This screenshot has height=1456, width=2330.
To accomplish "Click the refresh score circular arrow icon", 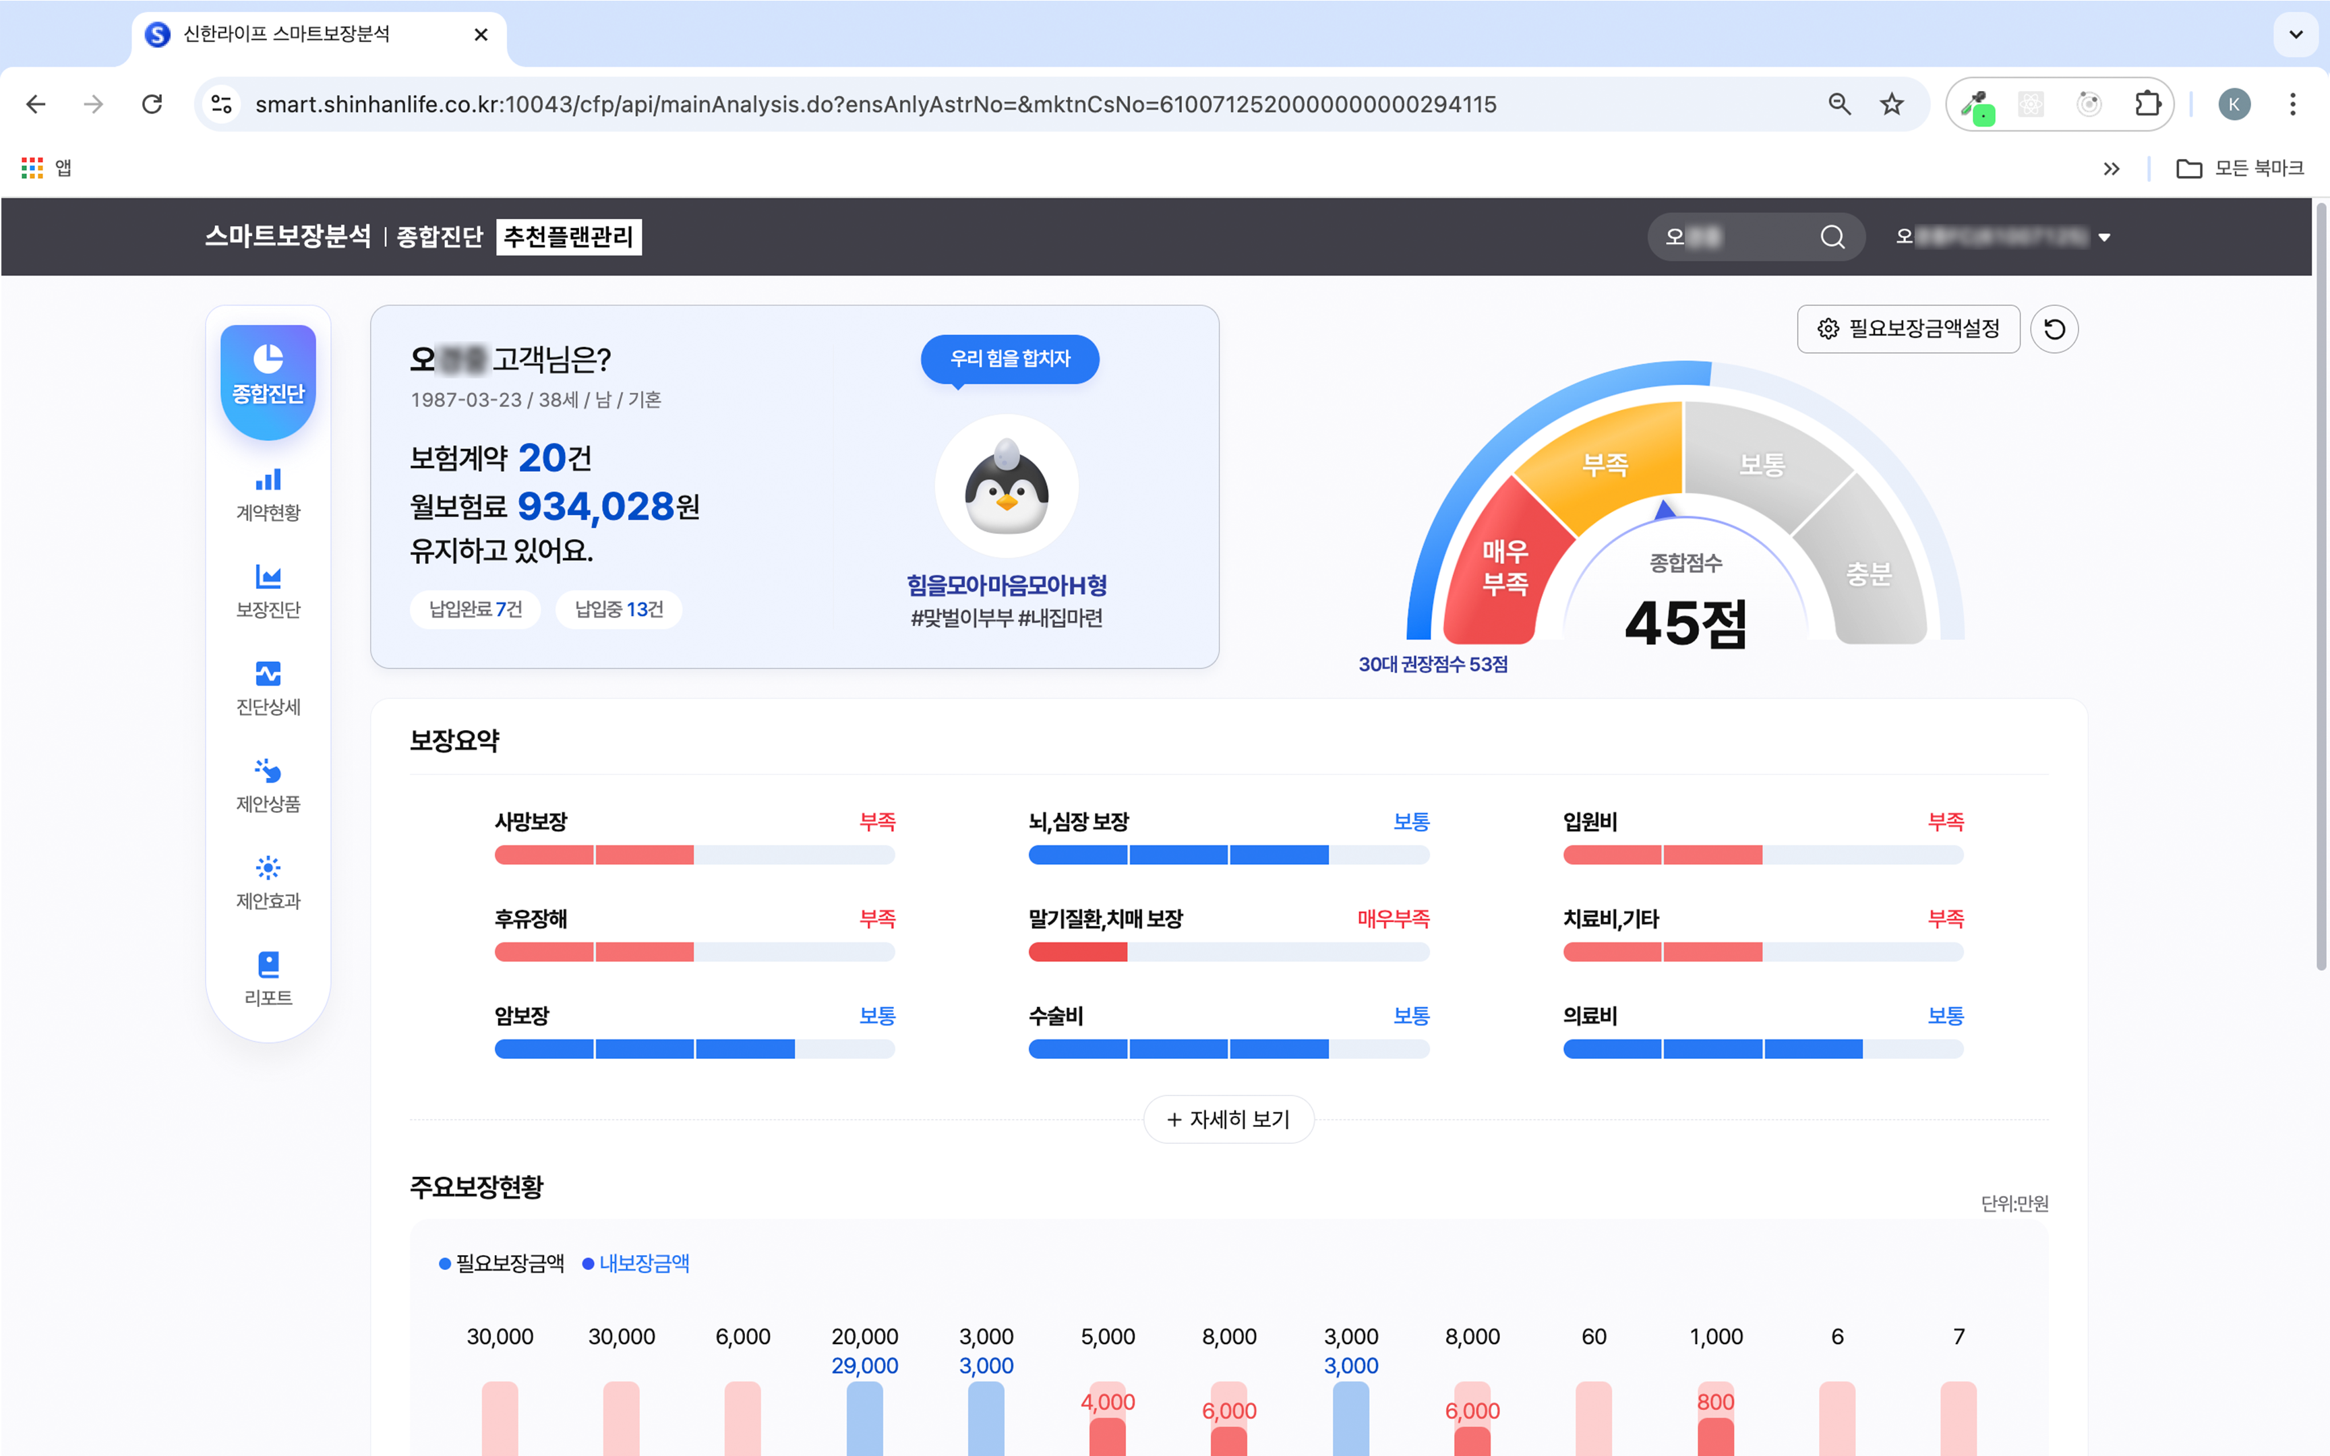I will (x=2054, y=330).
